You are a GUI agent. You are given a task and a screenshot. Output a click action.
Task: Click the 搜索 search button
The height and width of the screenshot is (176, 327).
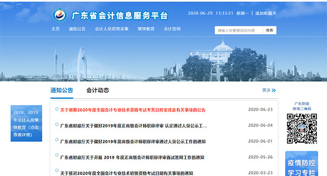(x=269, y=30)
